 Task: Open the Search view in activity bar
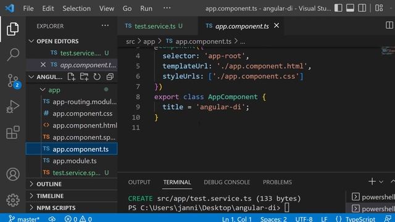click(12, 55)
